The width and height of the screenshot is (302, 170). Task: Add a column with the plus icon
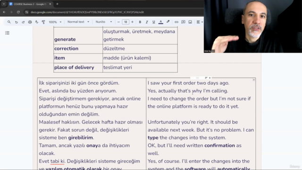pos(210,78)
